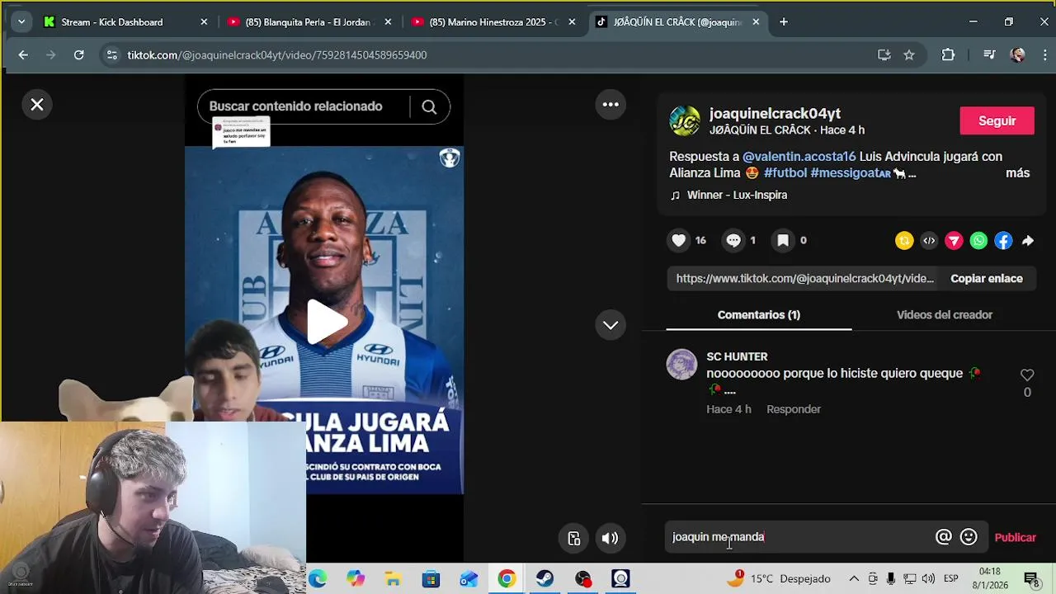Image resolution: width=1056 pixels, height=594 pixels.
Task: Open joaquinelcrack04yt profile avatar
Action: point(685,121)
